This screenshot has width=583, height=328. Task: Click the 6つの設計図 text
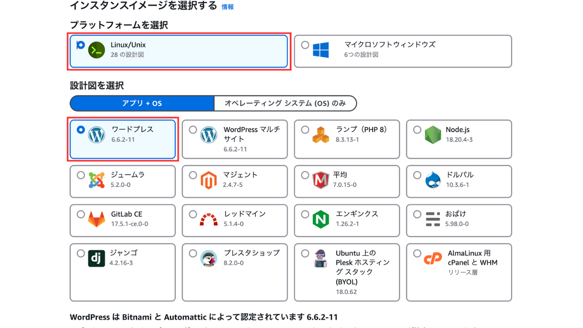(361, 55)
